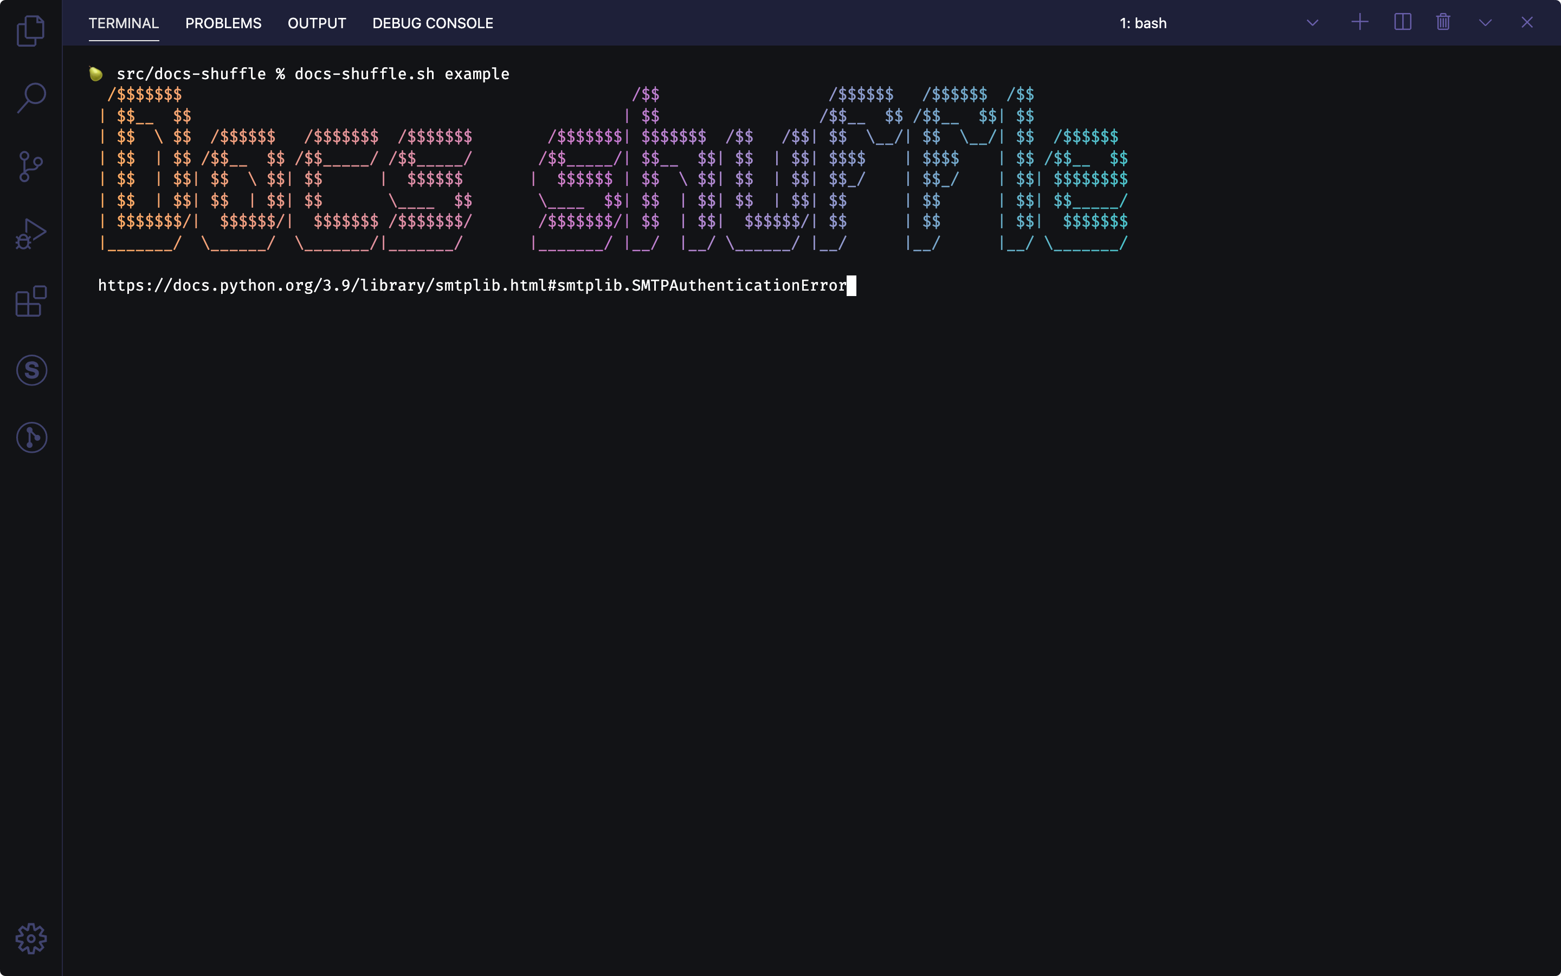1561x976 pixels.
Task: Click the terminal block cursor
Action: (852, 285)
